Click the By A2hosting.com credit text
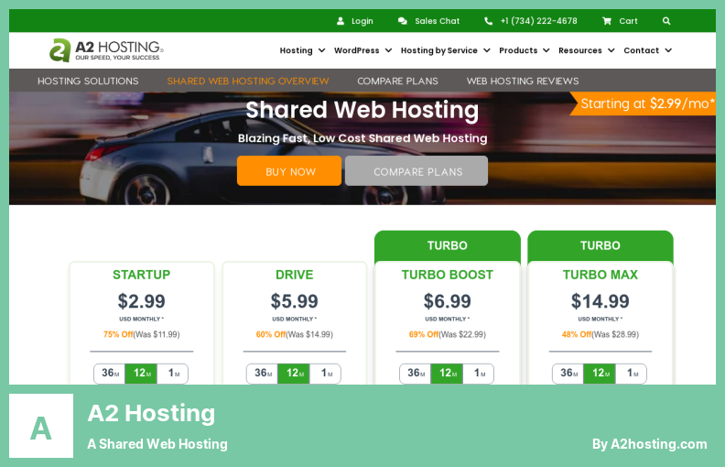The width and height of the screenshot is (725, 467). pyautogui.click(x=650, y=444)
